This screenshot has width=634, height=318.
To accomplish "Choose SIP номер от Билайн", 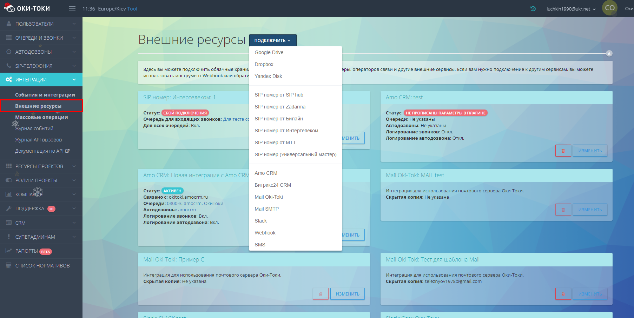I will click(296, 119).
